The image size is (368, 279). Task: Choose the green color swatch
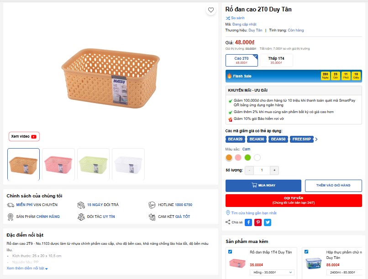[247, 158]
